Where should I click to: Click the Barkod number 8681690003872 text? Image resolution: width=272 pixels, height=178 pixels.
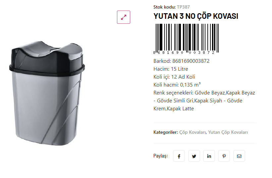[x=191, y=61]
